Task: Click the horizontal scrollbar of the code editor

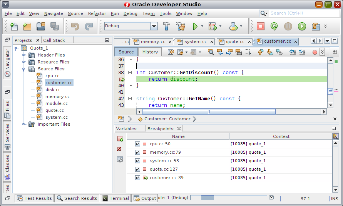Action: tap(209, 112)
